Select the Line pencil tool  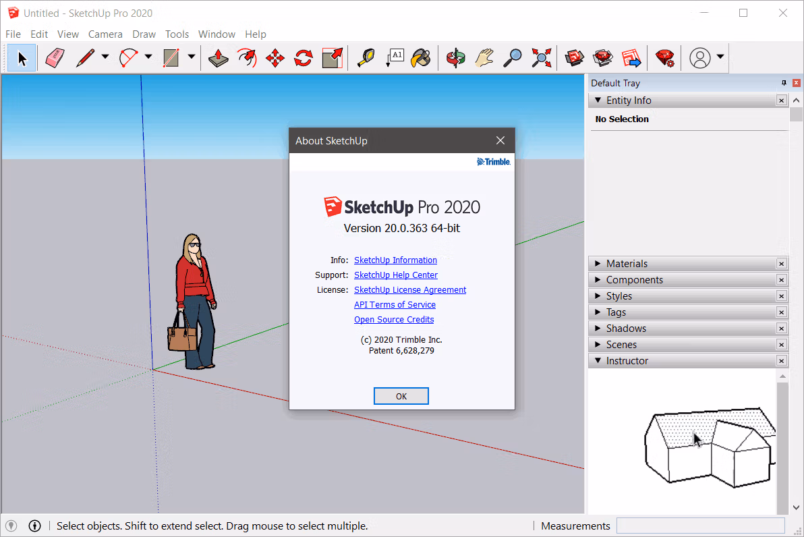(85, 58)
